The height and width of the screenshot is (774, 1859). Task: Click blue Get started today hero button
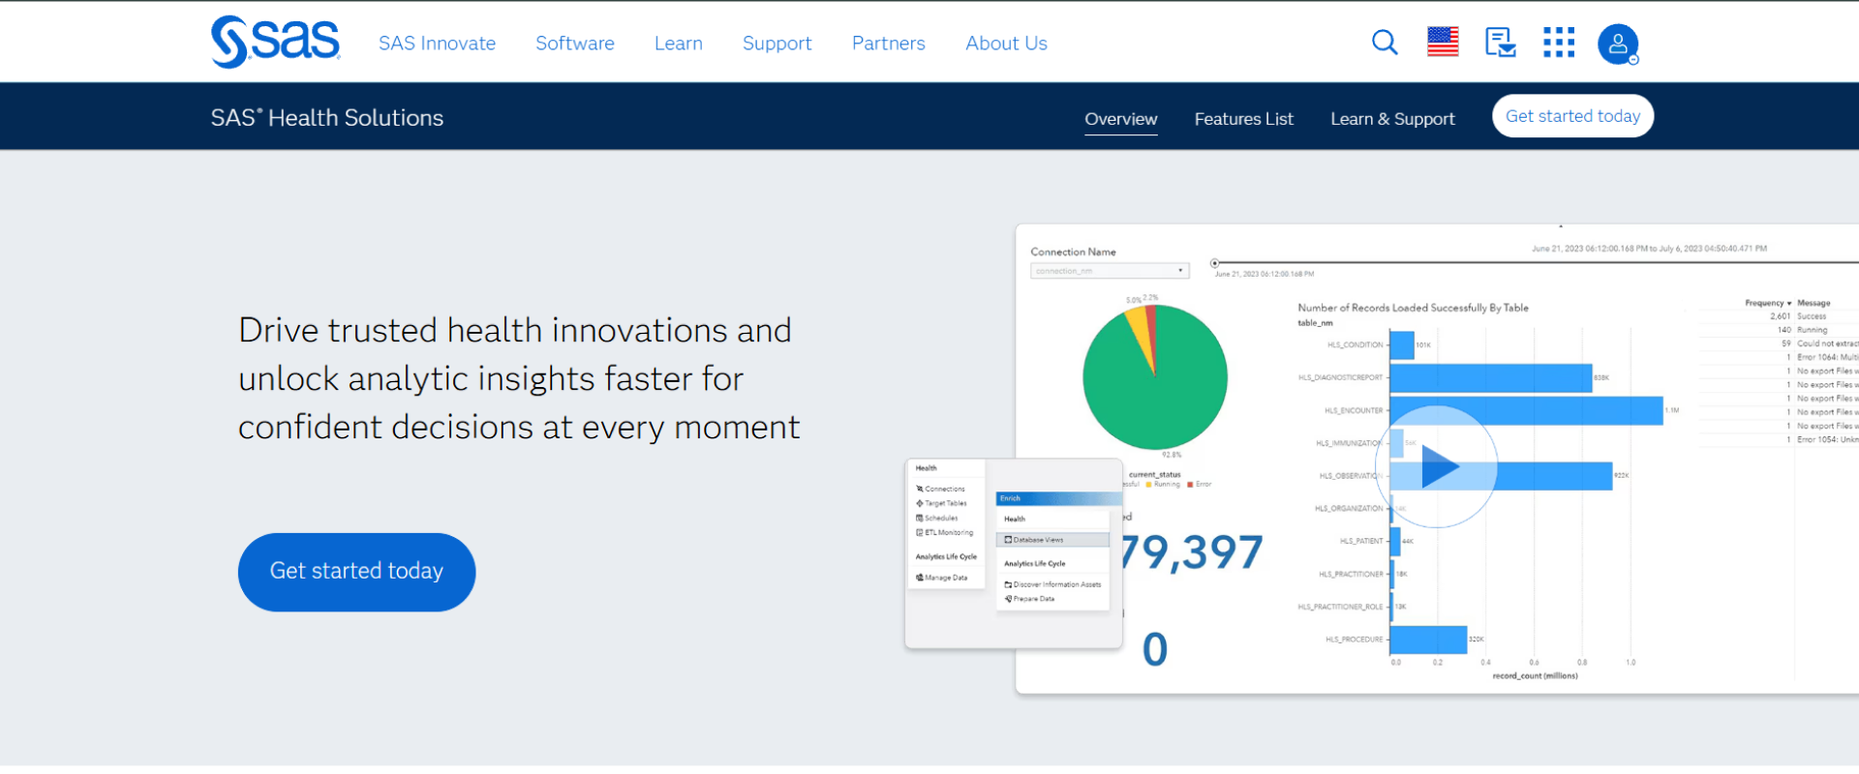[356, 572]
